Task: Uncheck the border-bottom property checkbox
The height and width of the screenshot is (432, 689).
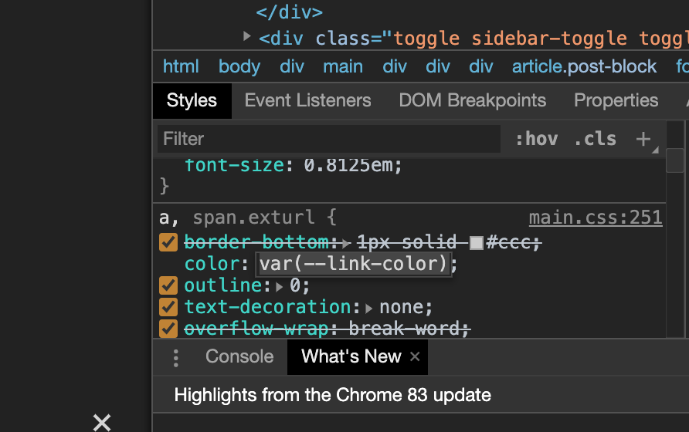Action: (168, 242)
